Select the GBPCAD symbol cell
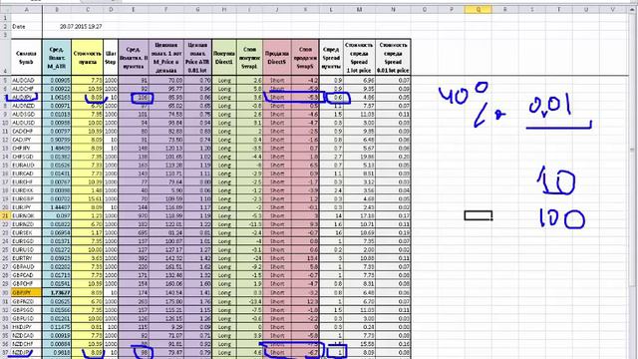Screen dimensions: 638x359 (27, 275)
